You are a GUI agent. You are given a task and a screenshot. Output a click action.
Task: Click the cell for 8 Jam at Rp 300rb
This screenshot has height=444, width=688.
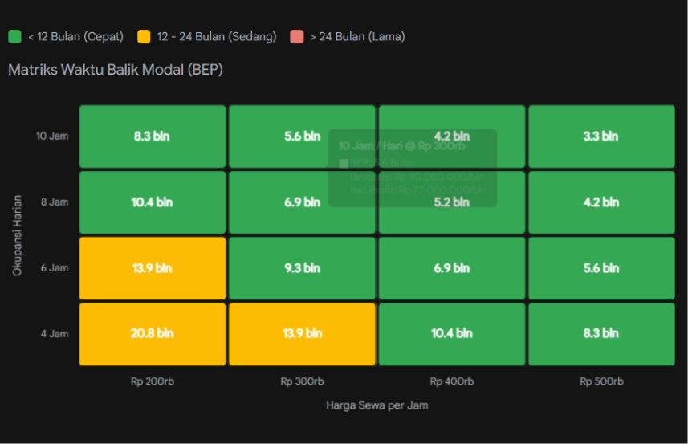[302, 202]
